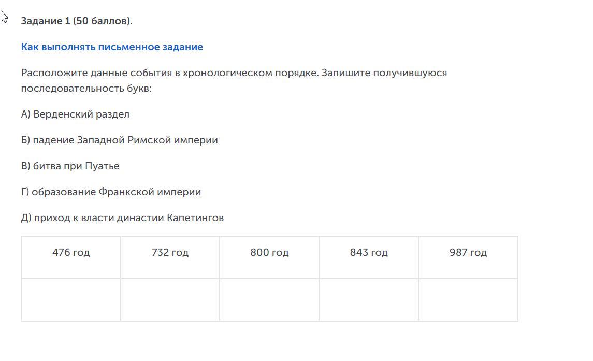This screenshot has width=593, height=361.
Task: Click the empty answer cell under 476 год
Action: [x=71, y=300]
